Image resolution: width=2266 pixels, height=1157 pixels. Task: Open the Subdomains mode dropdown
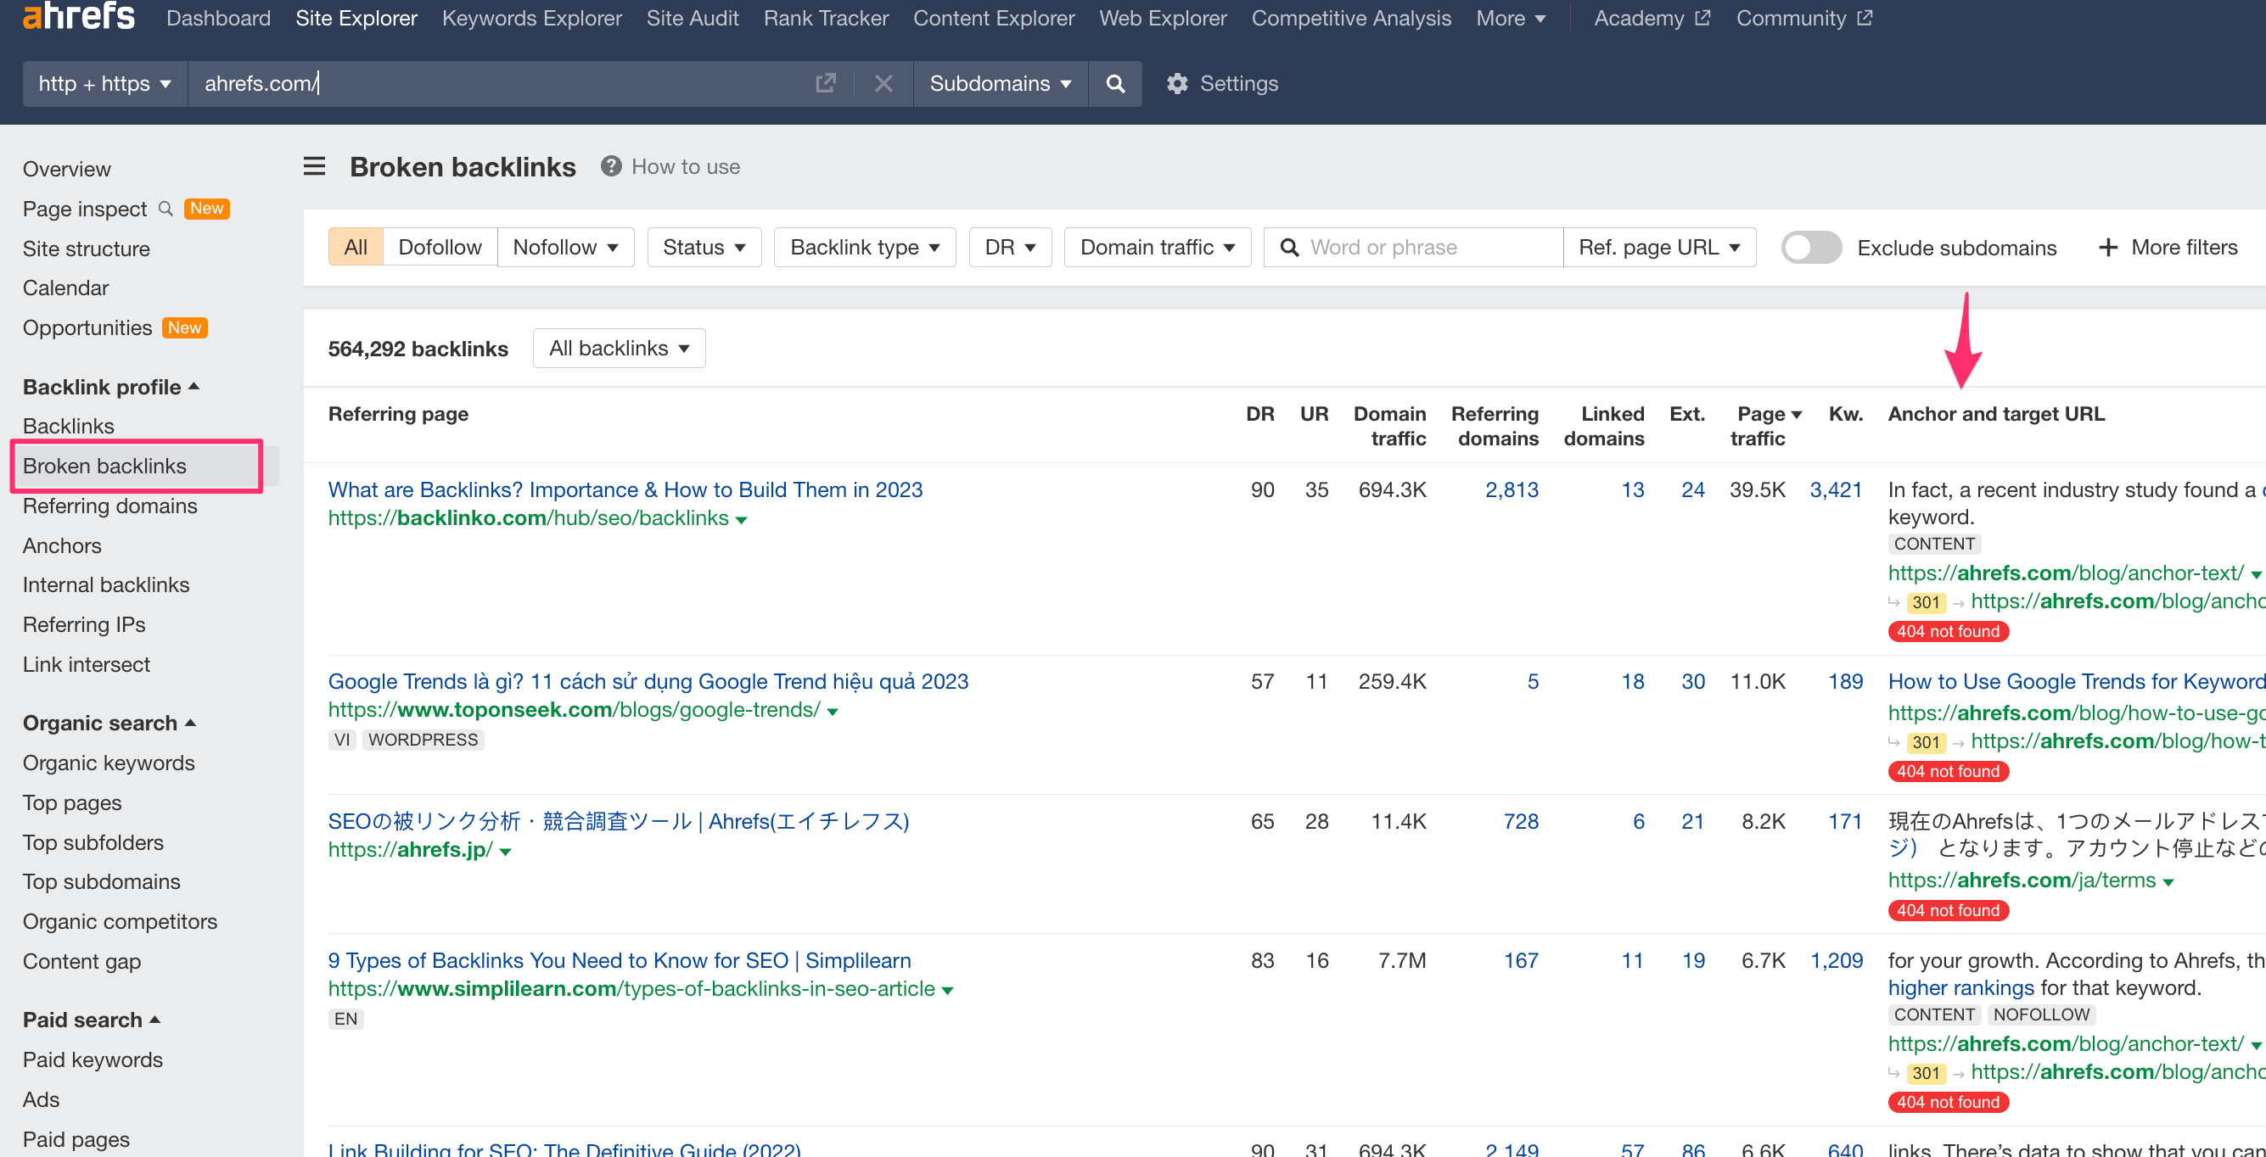click(x=999, y=83)
